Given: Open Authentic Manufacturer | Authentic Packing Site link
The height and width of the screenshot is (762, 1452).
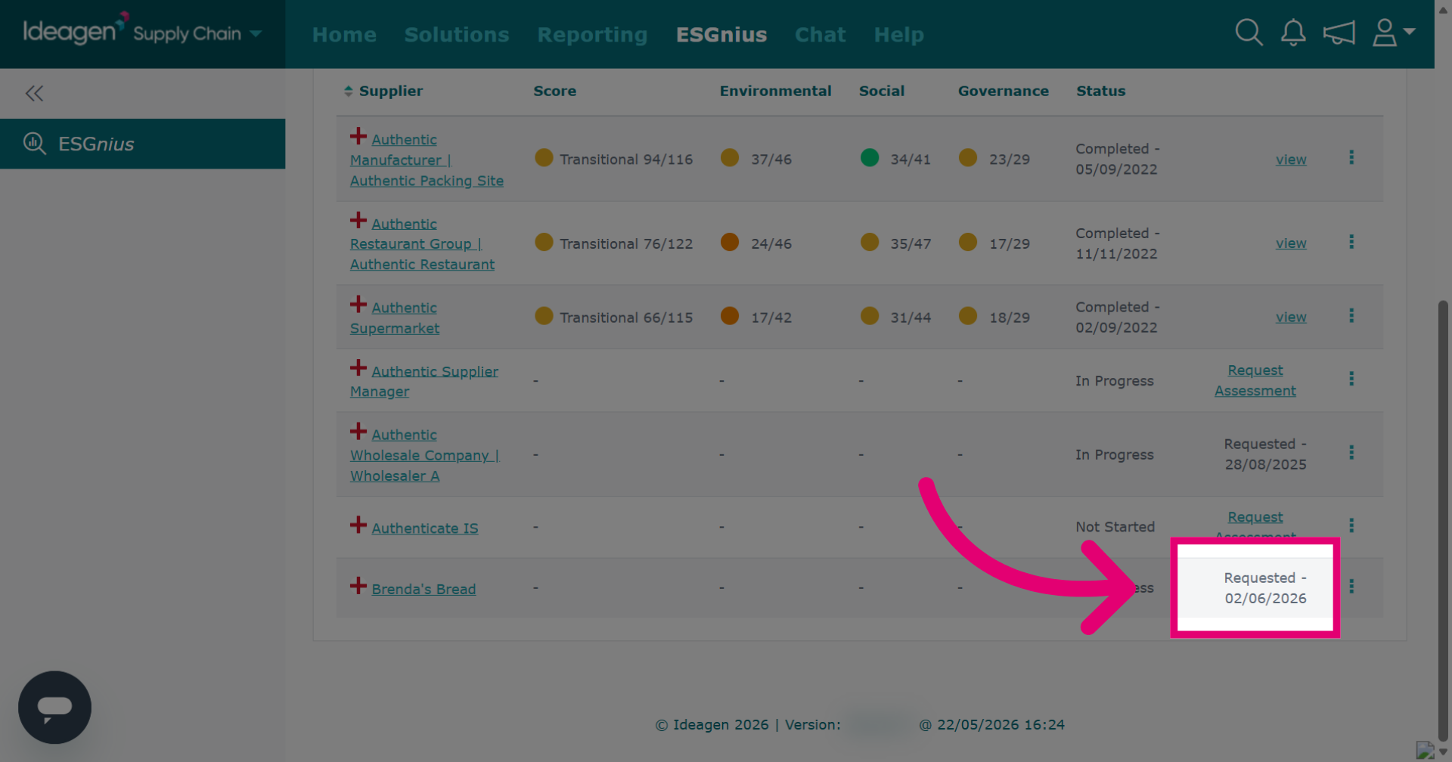Looking at the screenshot, I should coord(427,160).
